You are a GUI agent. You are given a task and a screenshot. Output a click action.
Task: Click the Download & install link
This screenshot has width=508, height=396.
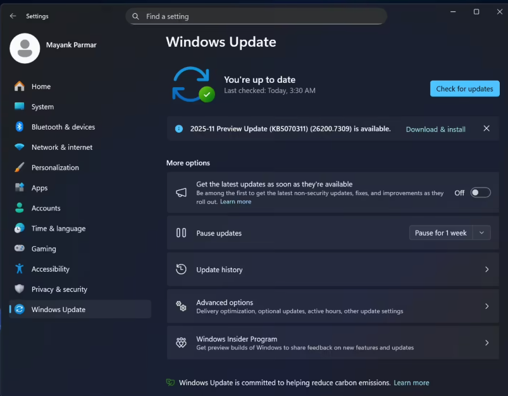pyautogui.click(x=435, y=129)
